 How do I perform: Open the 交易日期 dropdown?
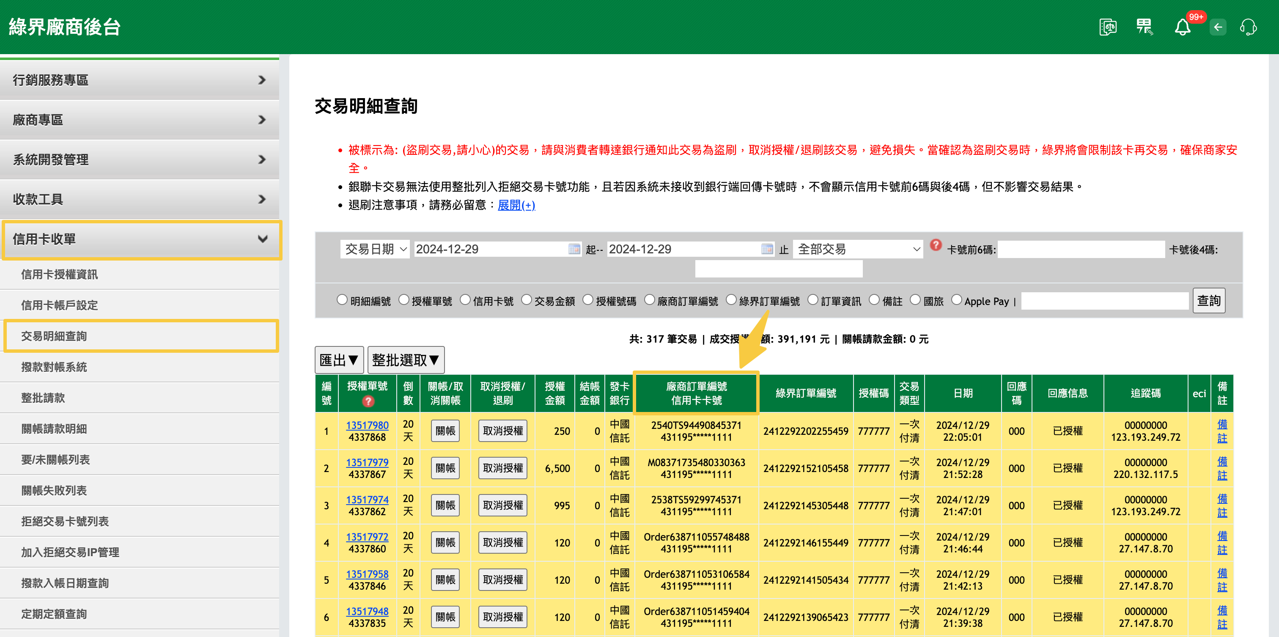click(375, 249)
